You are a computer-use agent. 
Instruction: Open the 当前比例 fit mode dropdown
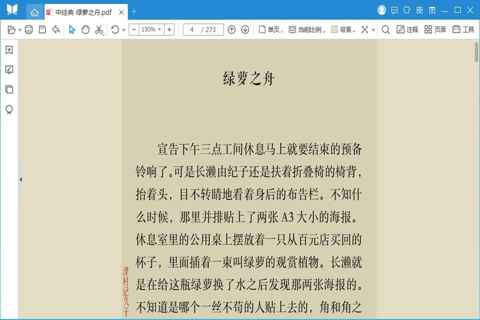pos(307,30)
